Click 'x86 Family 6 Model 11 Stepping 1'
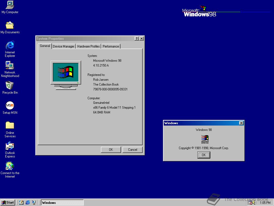 tap(114, 108)
